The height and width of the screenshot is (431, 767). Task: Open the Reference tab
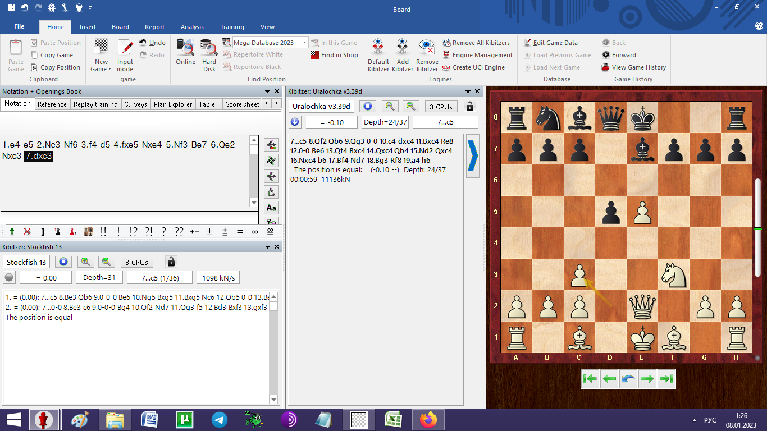pos(52,104)
